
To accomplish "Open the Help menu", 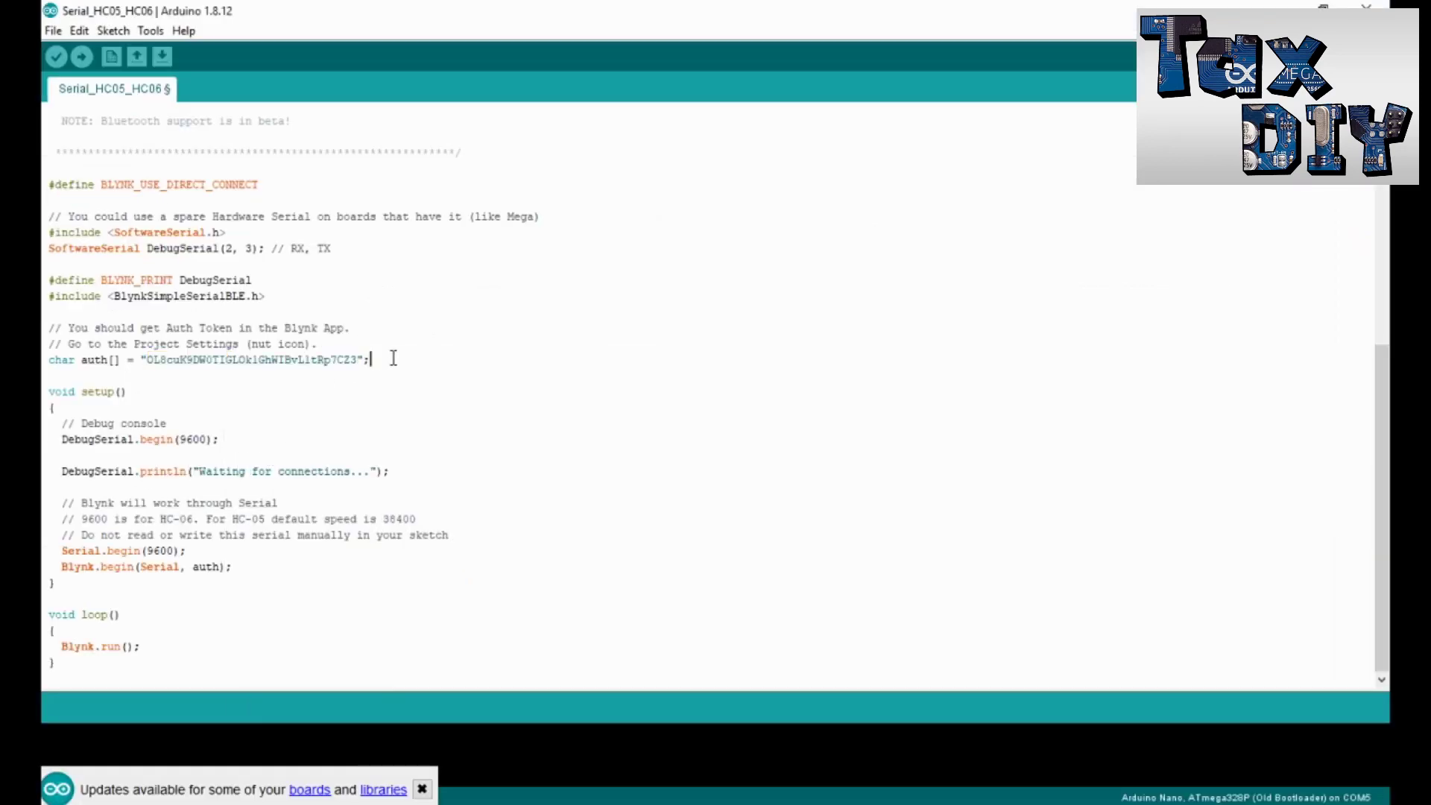I will click(183, 31).
